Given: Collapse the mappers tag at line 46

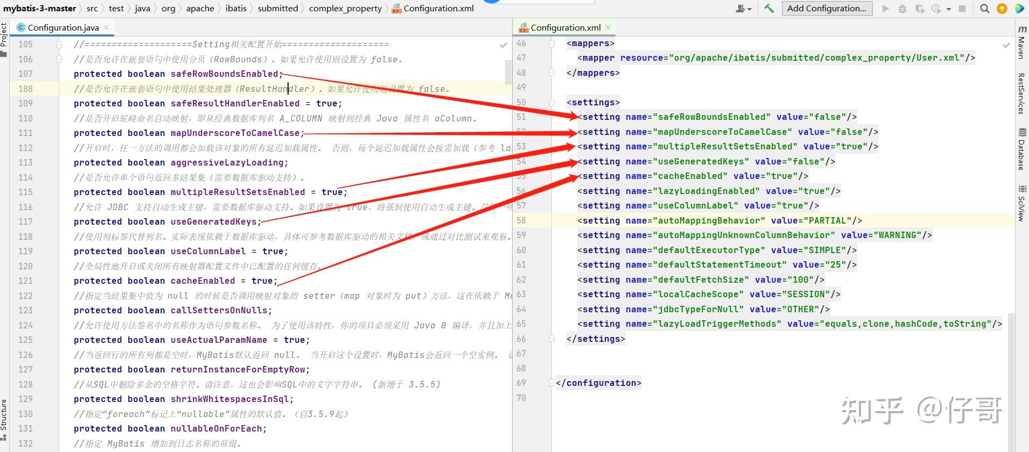Looking at the screenshot, I should [x=552, y=43].
